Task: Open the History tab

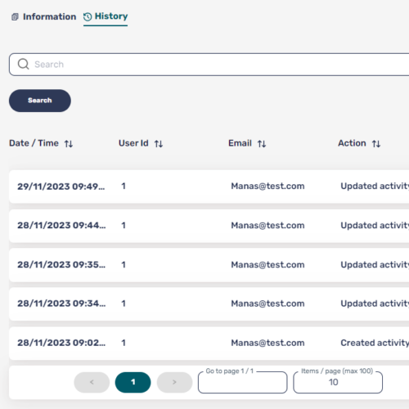Action: [x=106, y=16]
